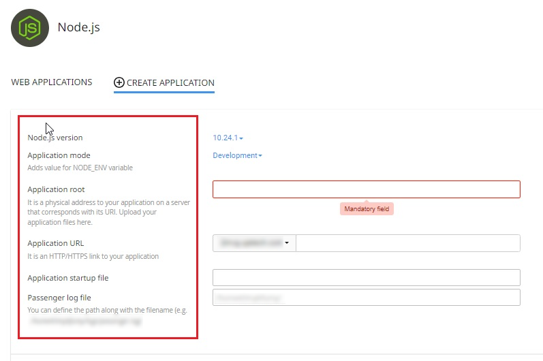Open the Create Application tab
This screenshot has width=543, height=361.
tap(164, 82)
